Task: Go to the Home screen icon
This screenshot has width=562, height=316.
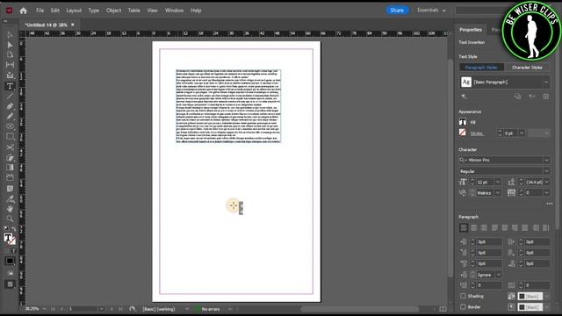Action: coord(24,11)
